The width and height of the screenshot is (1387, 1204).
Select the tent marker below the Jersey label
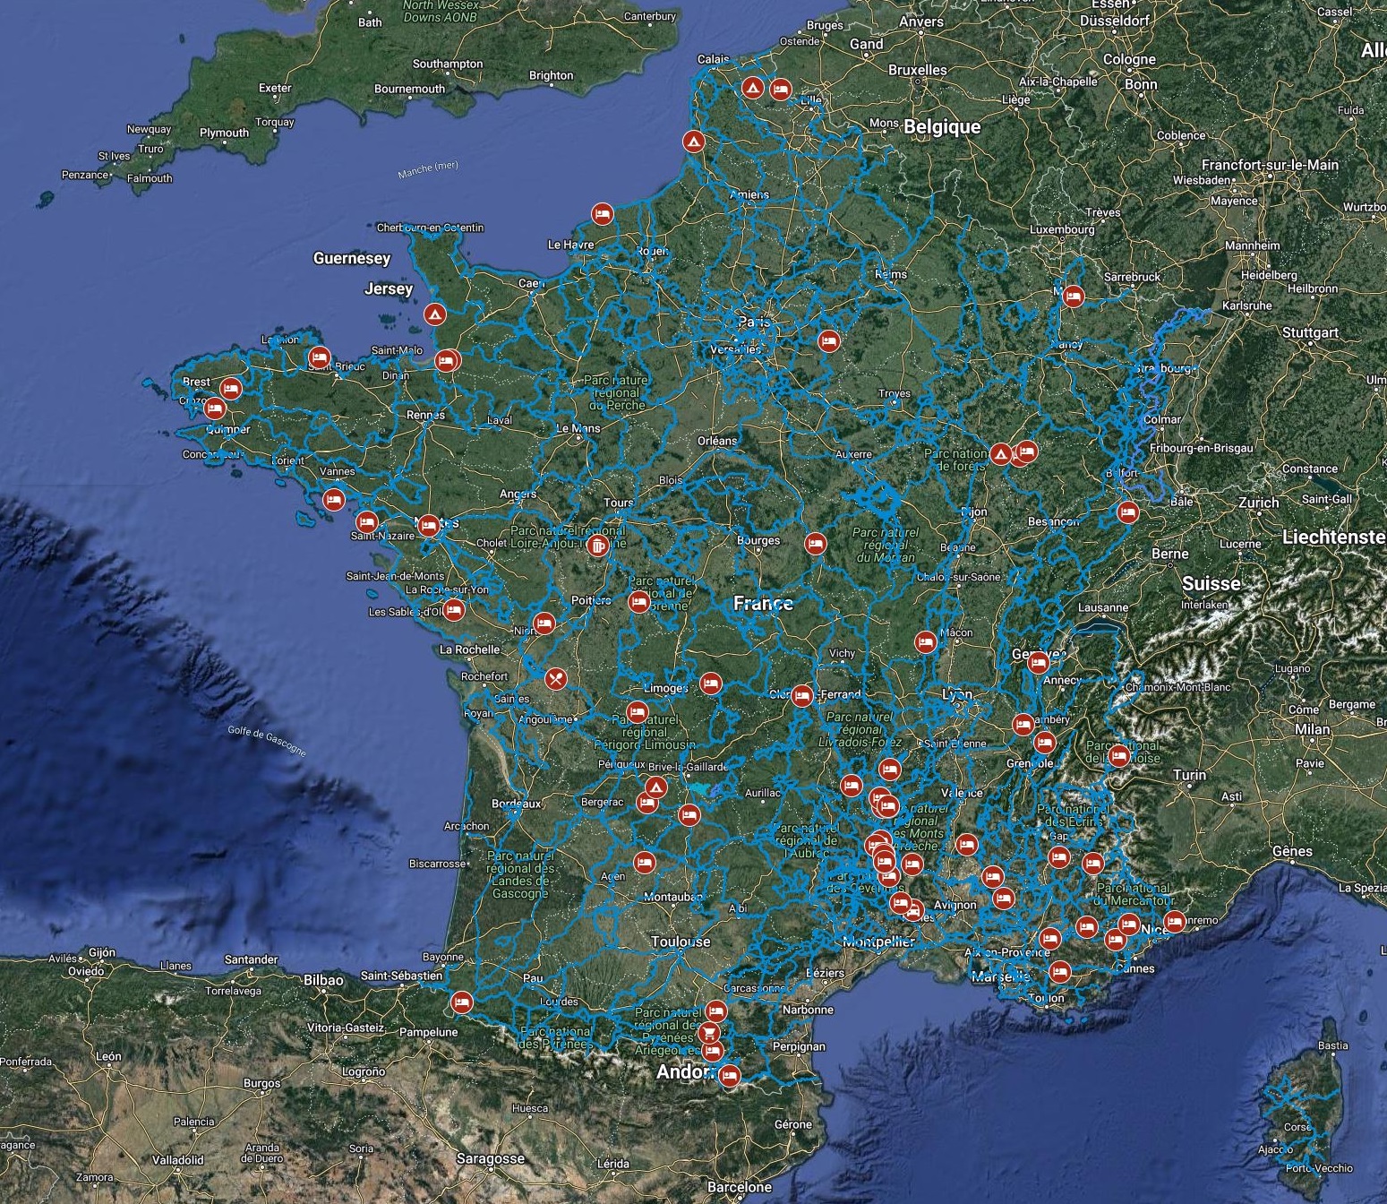coord(434,314)
